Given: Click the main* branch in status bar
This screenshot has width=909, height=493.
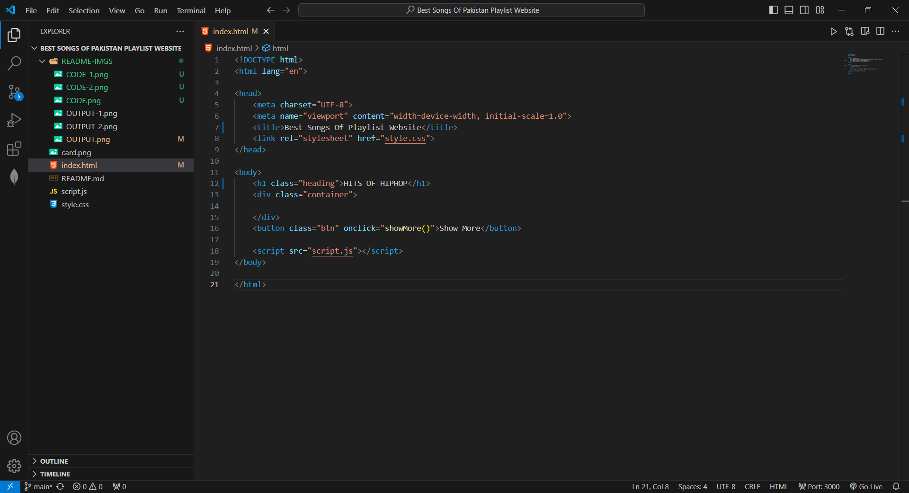Looking at the screenshot, I should [38, 486].
